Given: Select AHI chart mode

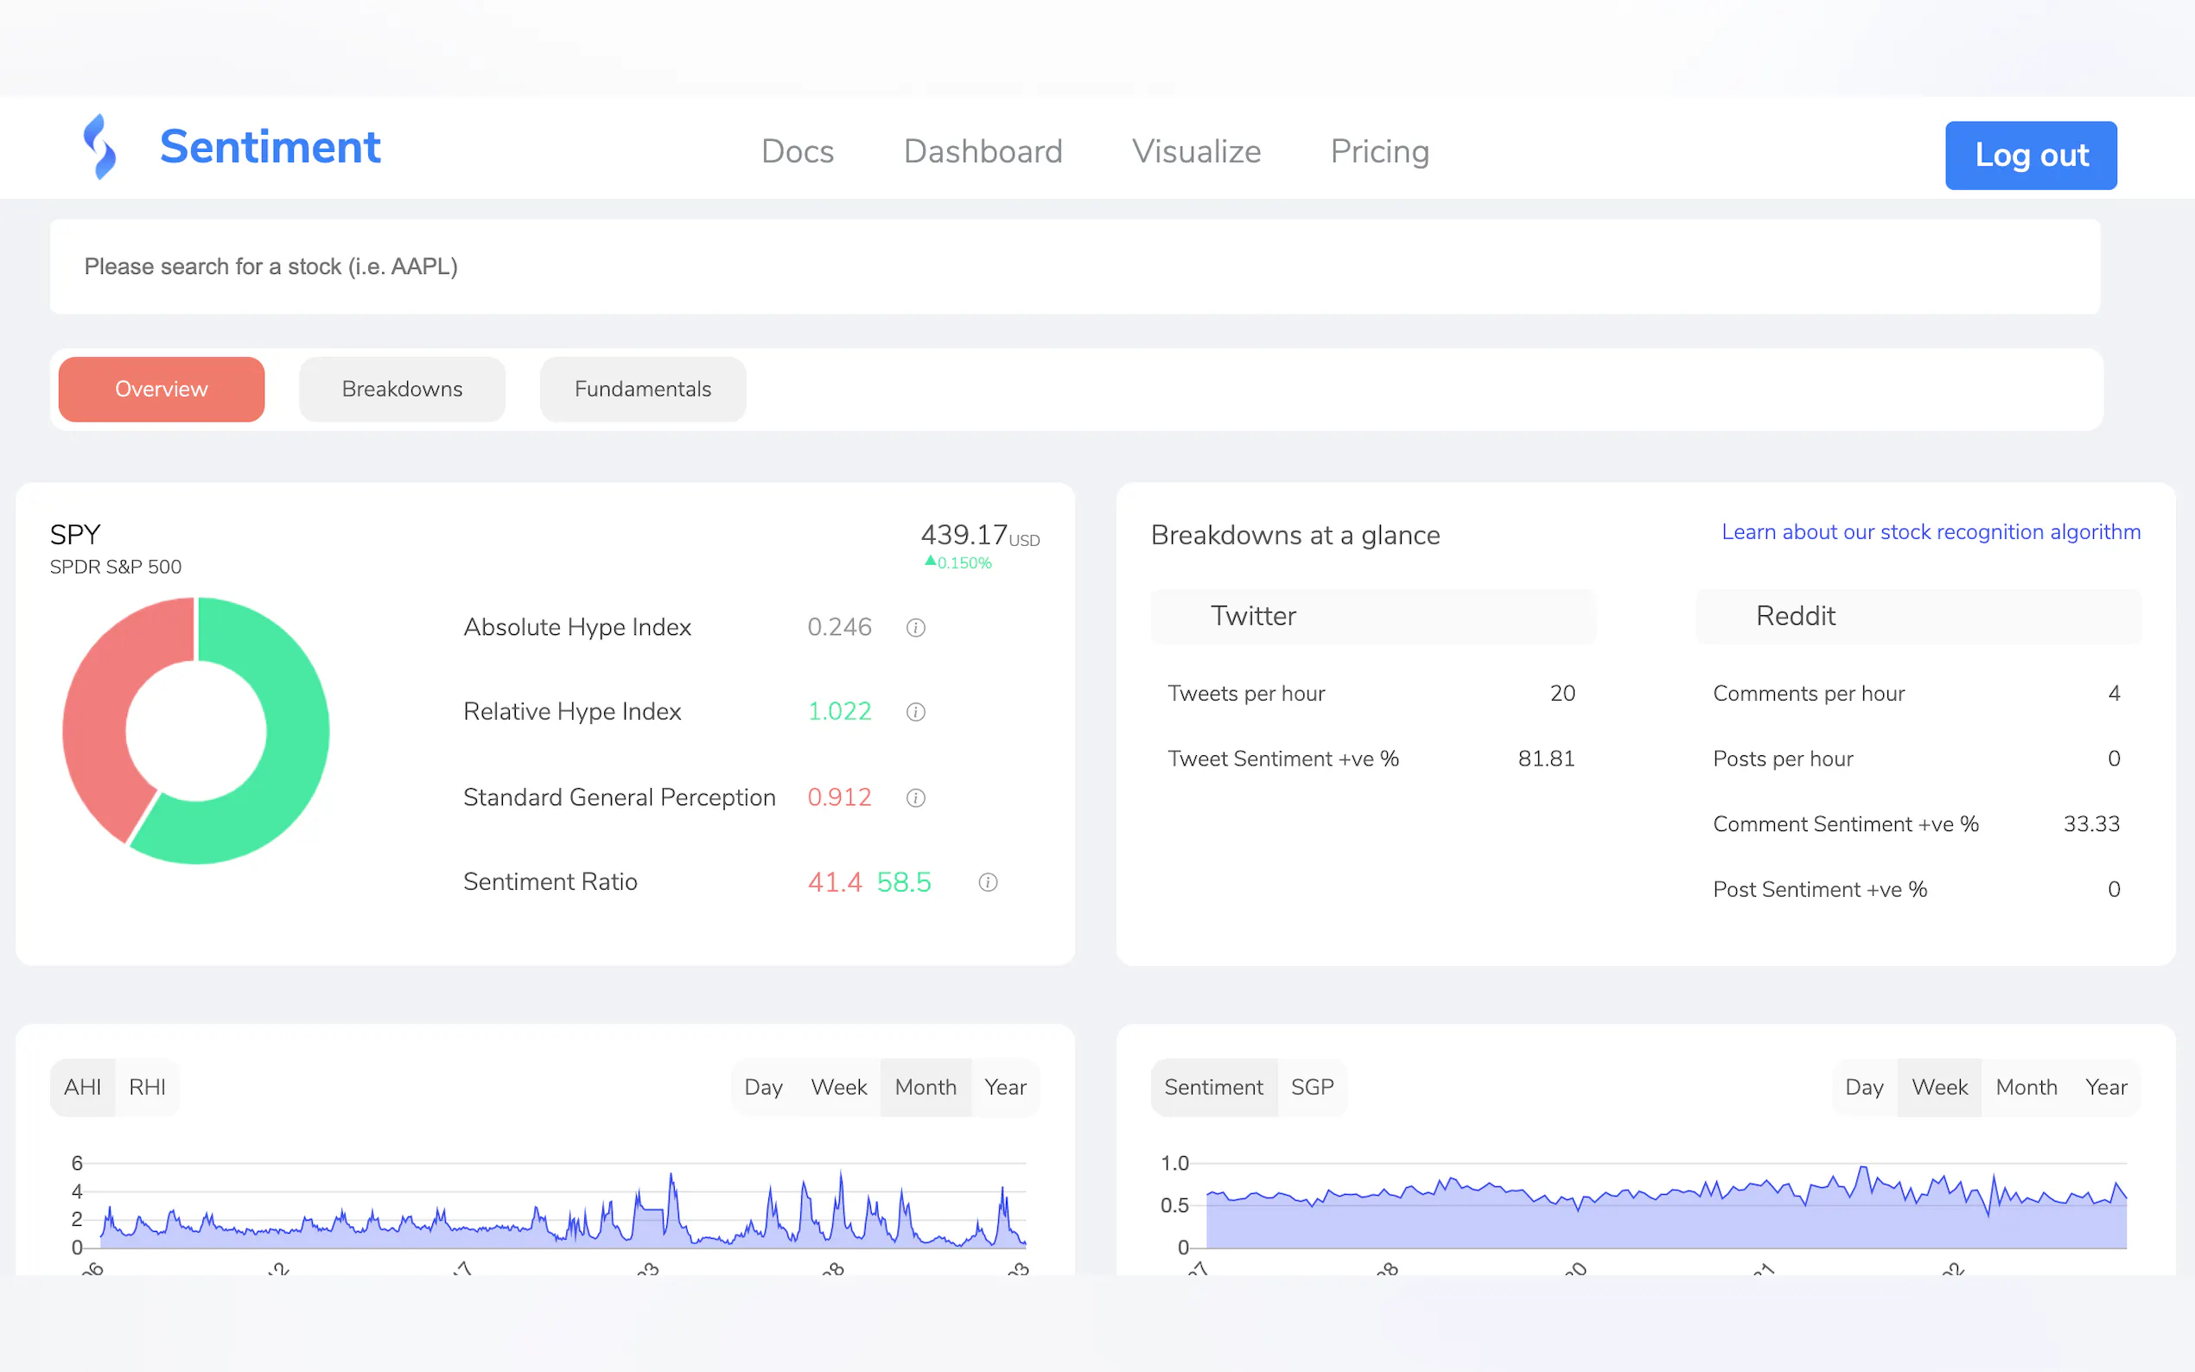Looking at the screenshot, I should (x=83, y=1087).
